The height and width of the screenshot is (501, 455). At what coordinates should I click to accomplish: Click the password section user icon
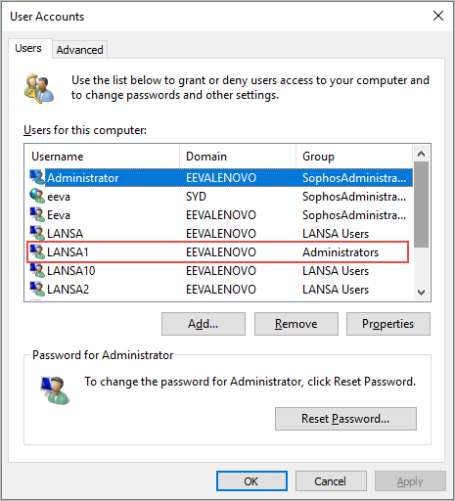click(55, 390)
